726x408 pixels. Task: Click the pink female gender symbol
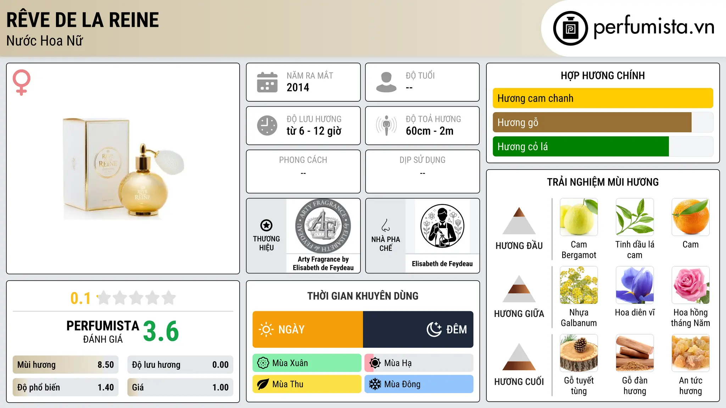[22, 83]
